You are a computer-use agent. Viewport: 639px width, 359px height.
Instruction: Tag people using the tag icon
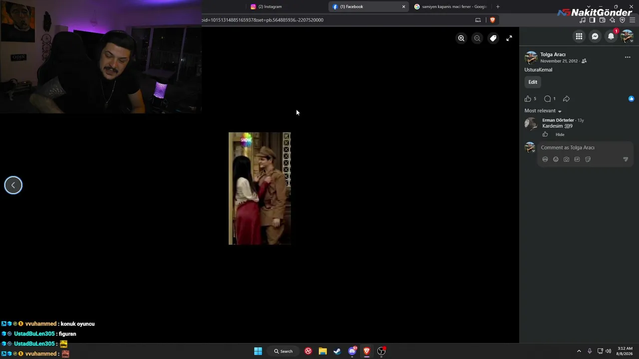tap(493, 38)
